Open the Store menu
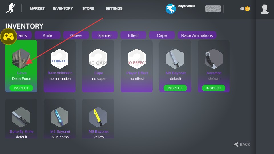 coord(88,9)
